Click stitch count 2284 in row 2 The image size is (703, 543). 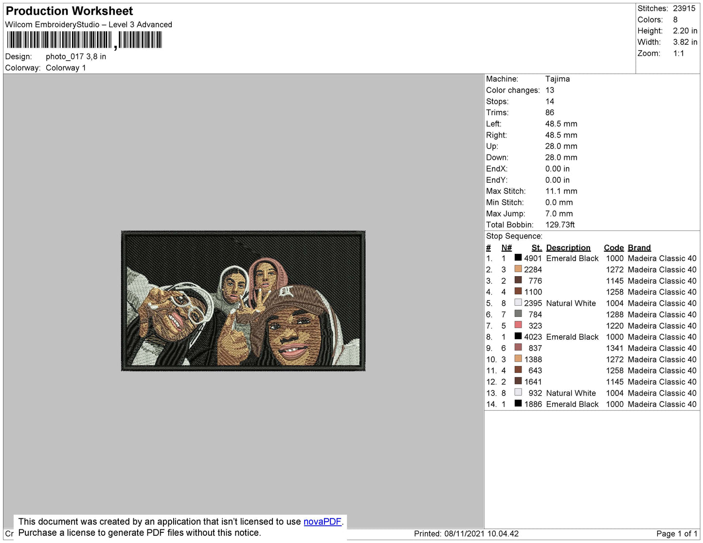point(533,269)
